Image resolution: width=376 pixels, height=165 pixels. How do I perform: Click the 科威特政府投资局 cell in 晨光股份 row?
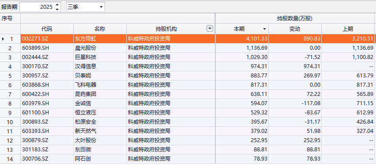click(171, 48)
